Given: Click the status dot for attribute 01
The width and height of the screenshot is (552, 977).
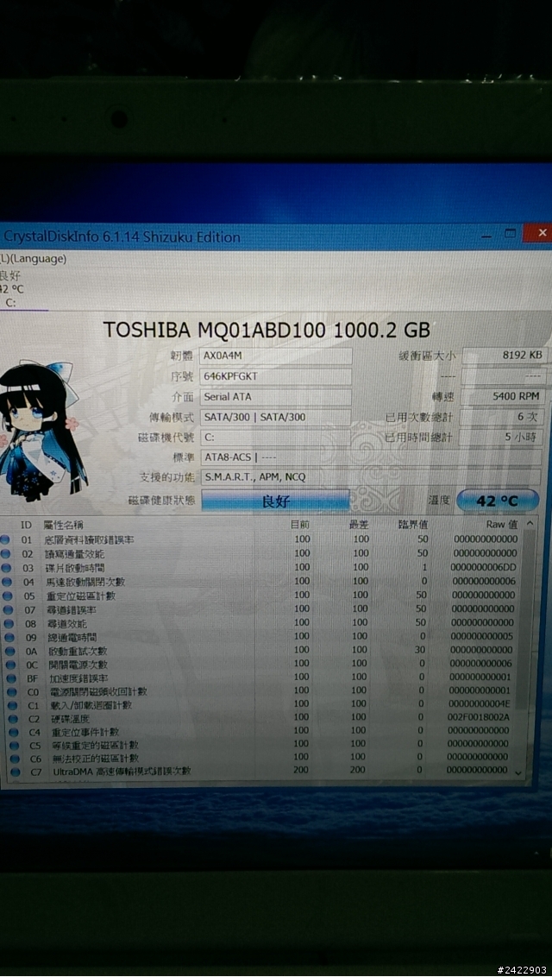Looking at the screenshot, I should click(x=5, y=539).
